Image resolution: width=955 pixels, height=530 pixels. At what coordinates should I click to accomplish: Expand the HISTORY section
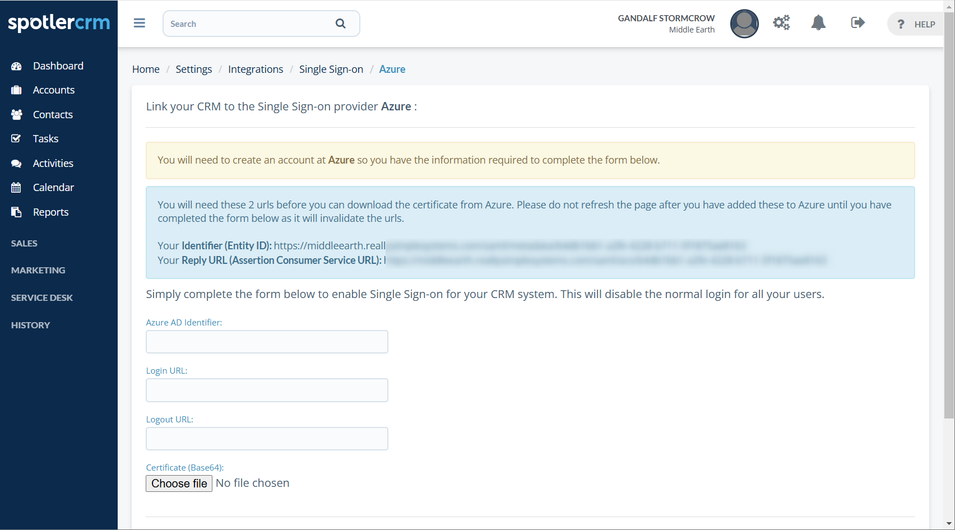pos(31,325)
